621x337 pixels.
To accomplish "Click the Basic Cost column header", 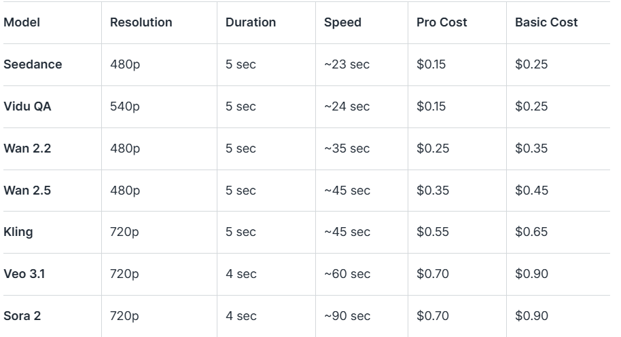I will pos(546,22).
